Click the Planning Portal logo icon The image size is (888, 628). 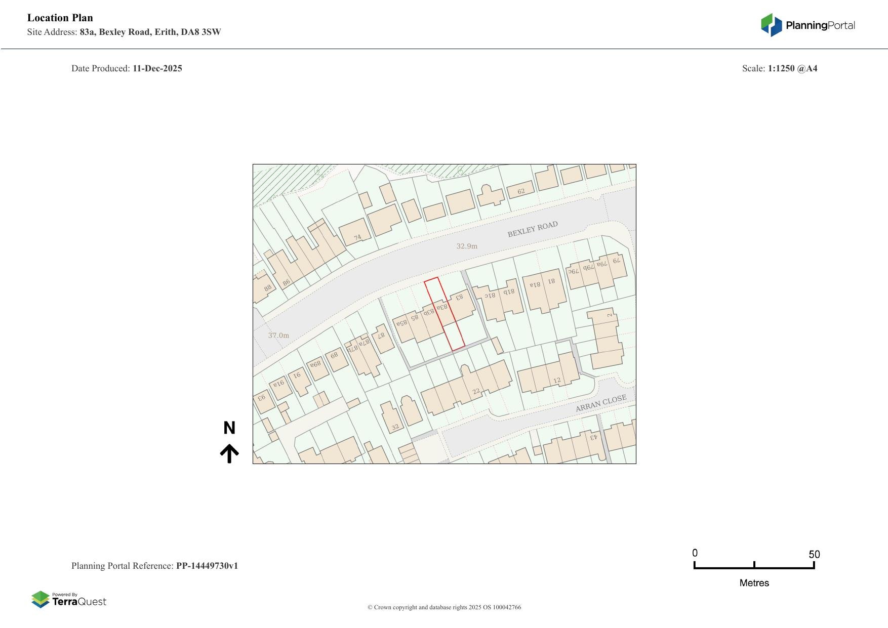click(x=772, y=25)
